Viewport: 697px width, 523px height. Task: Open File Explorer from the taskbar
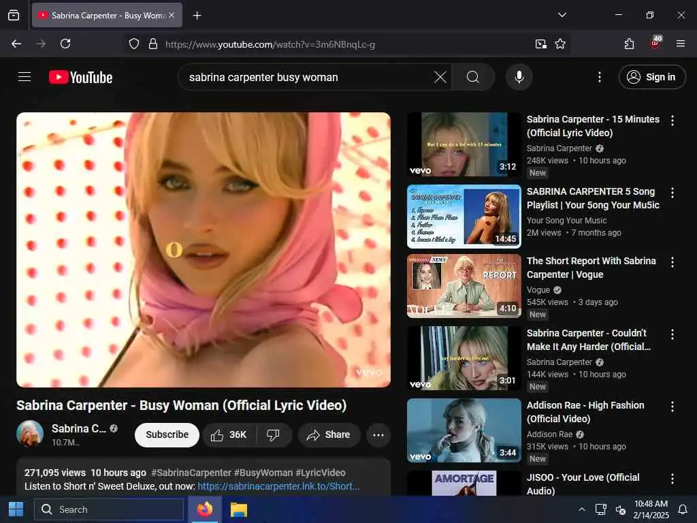tap(238, 509)
